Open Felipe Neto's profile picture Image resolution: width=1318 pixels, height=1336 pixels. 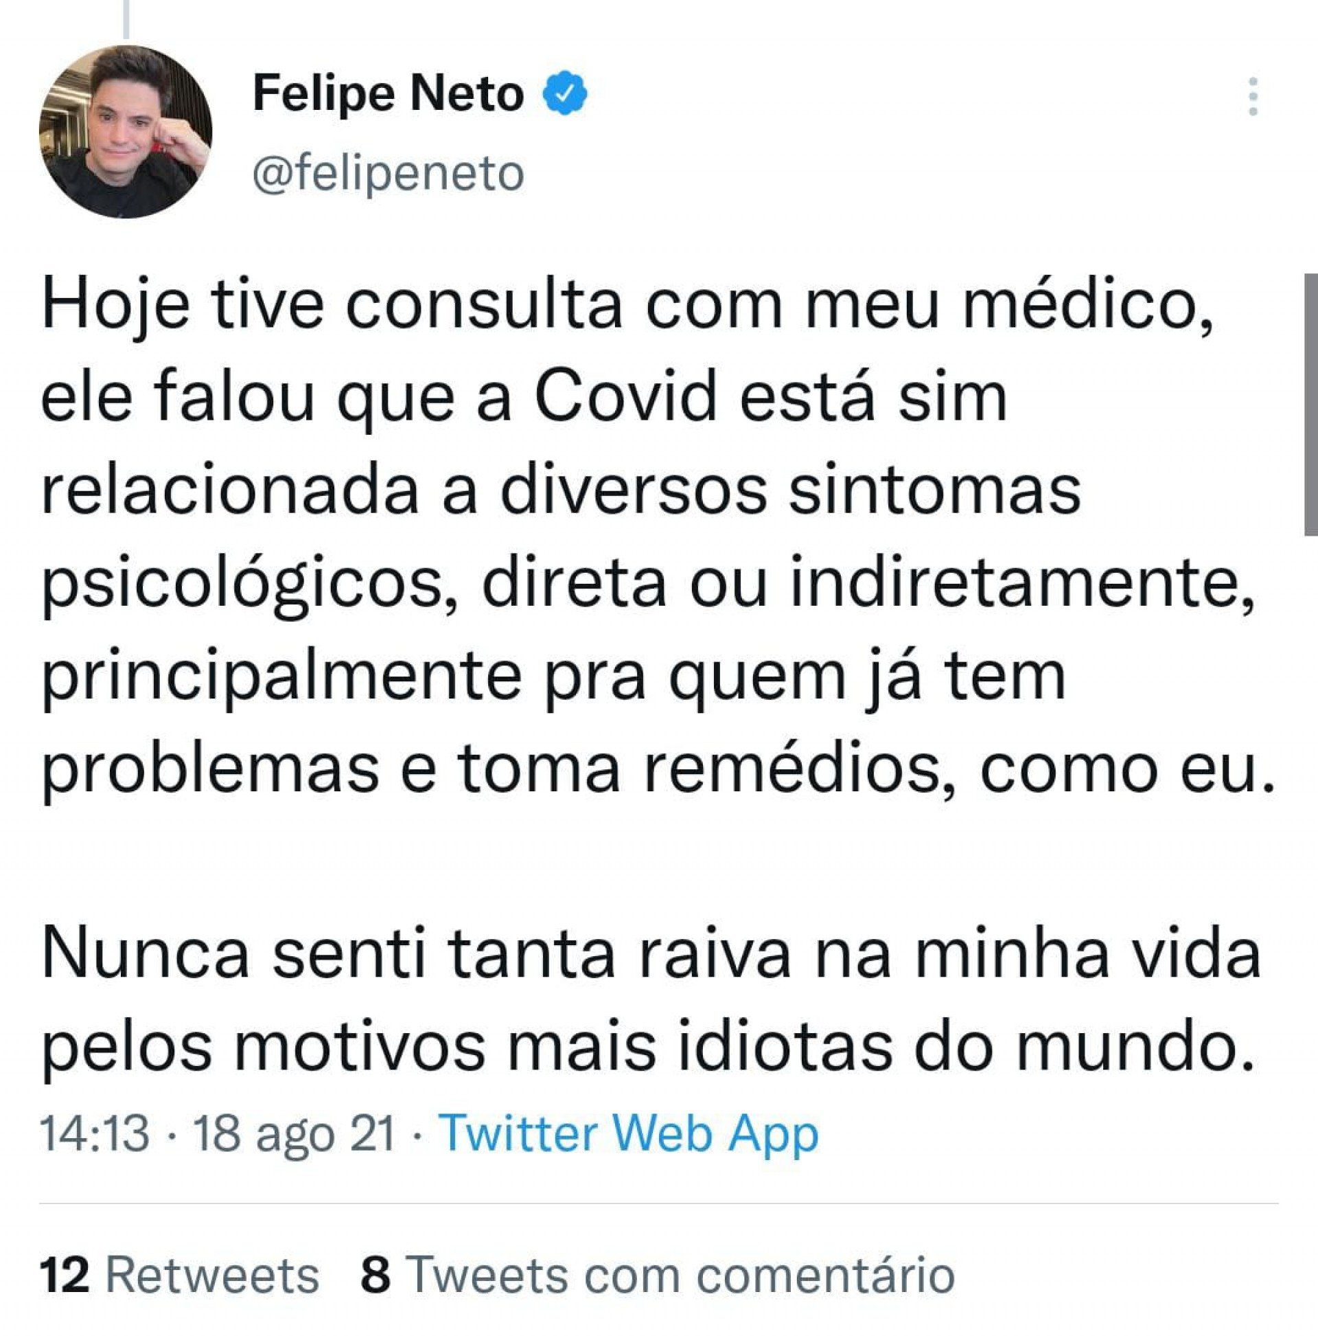click(x=126, y=132)
